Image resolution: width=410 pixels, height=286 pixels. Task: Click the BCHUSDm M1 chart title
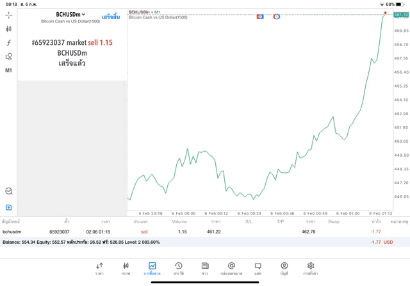(144, 12)
